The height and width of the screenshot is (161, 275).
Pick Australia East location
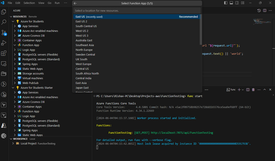pos(137,40)
